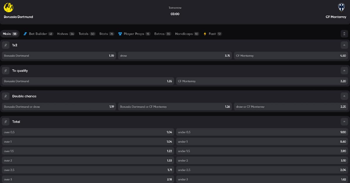This screenshot has height=183, width=350.
Task: Switch to the Handicaps tab
Action: click(187, 34)
